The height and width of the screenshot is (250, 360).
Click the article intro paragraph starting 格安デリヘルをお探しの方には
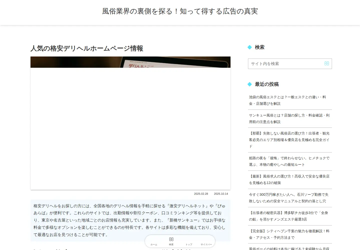pyautogui.click(x=130, y=220)
